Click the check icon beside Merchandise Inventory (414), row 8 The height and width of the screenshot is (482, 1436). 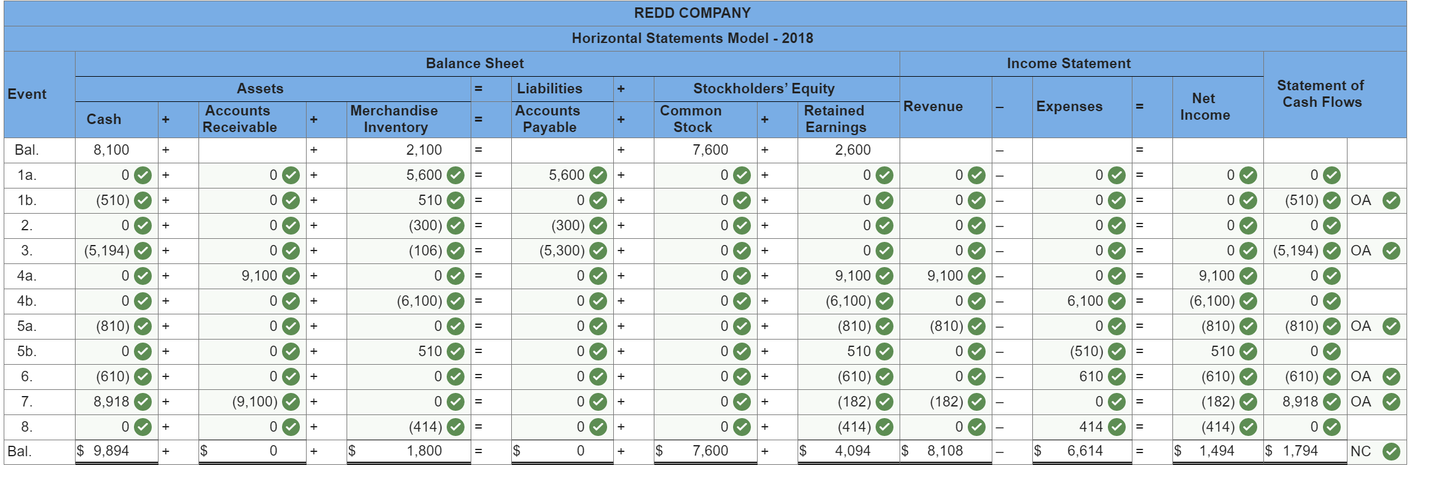point(455,427)
